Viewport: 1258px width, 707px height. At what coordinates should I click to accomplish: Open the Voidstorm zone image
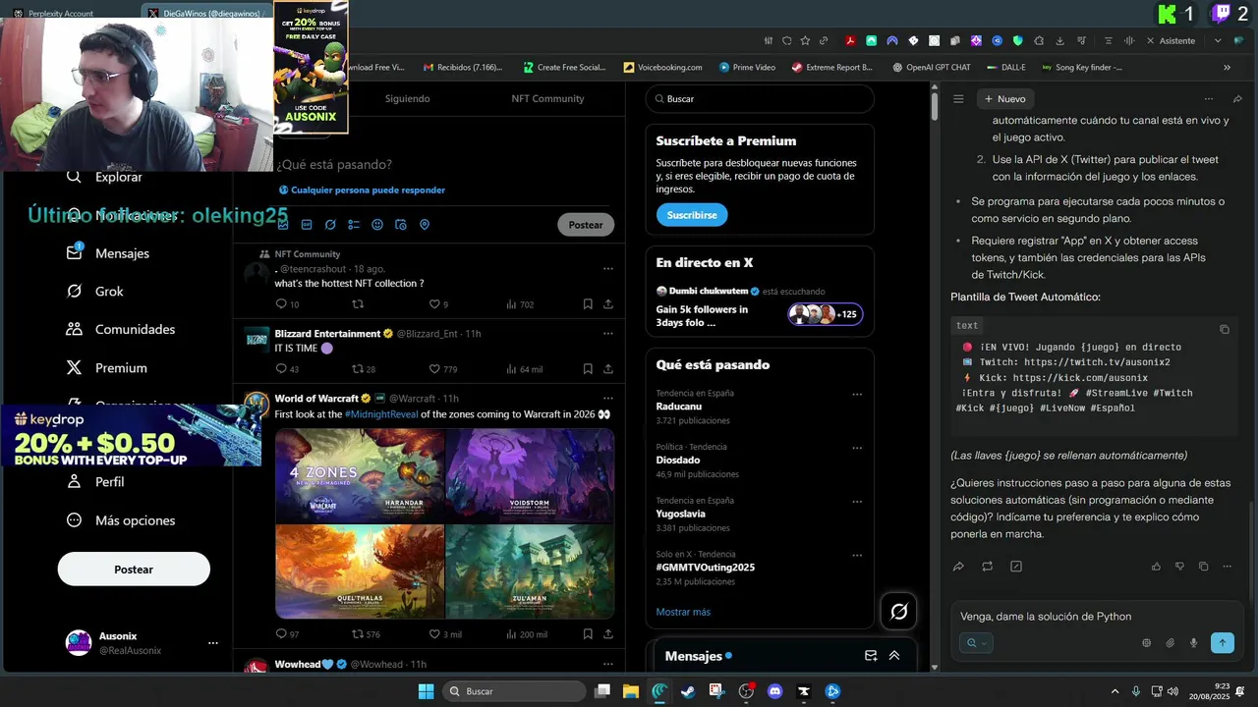(530, 475)
